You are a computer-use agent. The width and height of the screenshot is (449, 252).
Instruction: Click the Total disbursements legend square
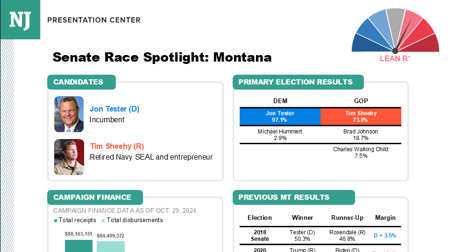pyautogui.click(x=103, y=221)
